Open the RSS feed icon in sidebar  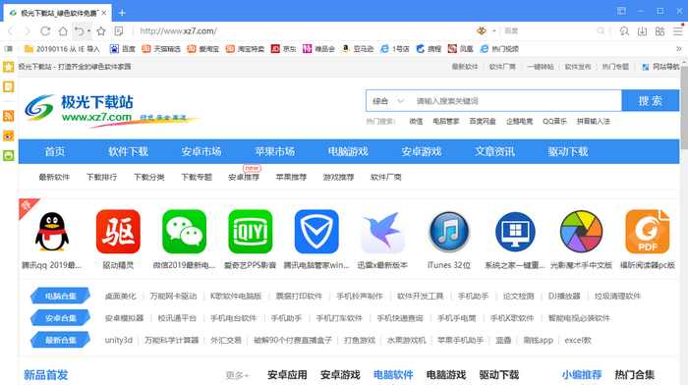point(8,116)
